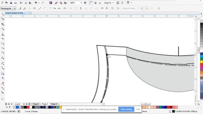Image resolution: width=203 pixels, height=114 pixels.
Task: Go to the last page
Action: [27, 104]
